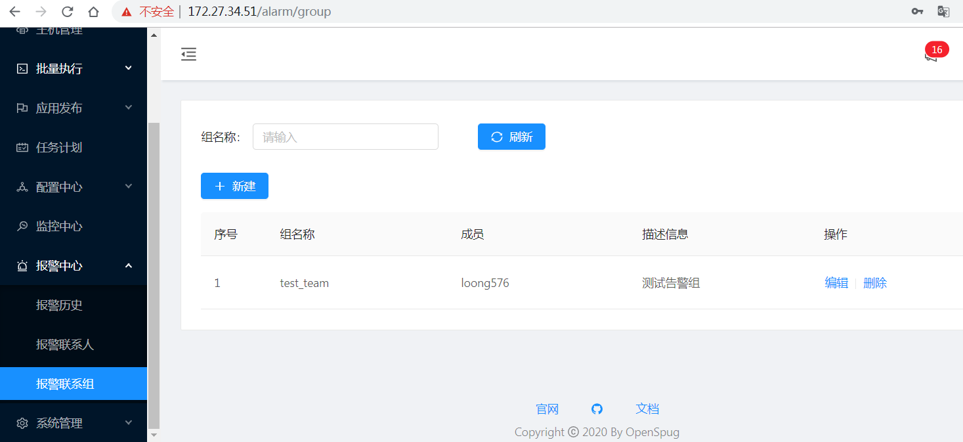Screen dimensions: 963x442
Task: Click the loong576 member cell
Action: coord(485,283)
